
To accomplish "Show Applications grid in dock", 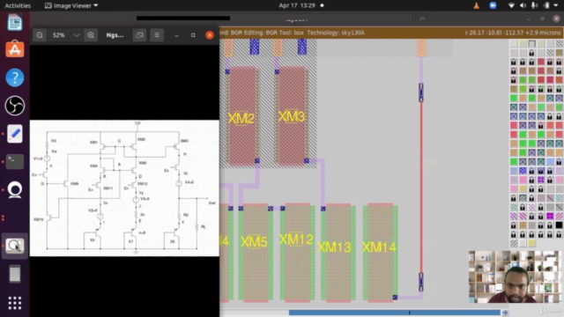I will [15, 303].
